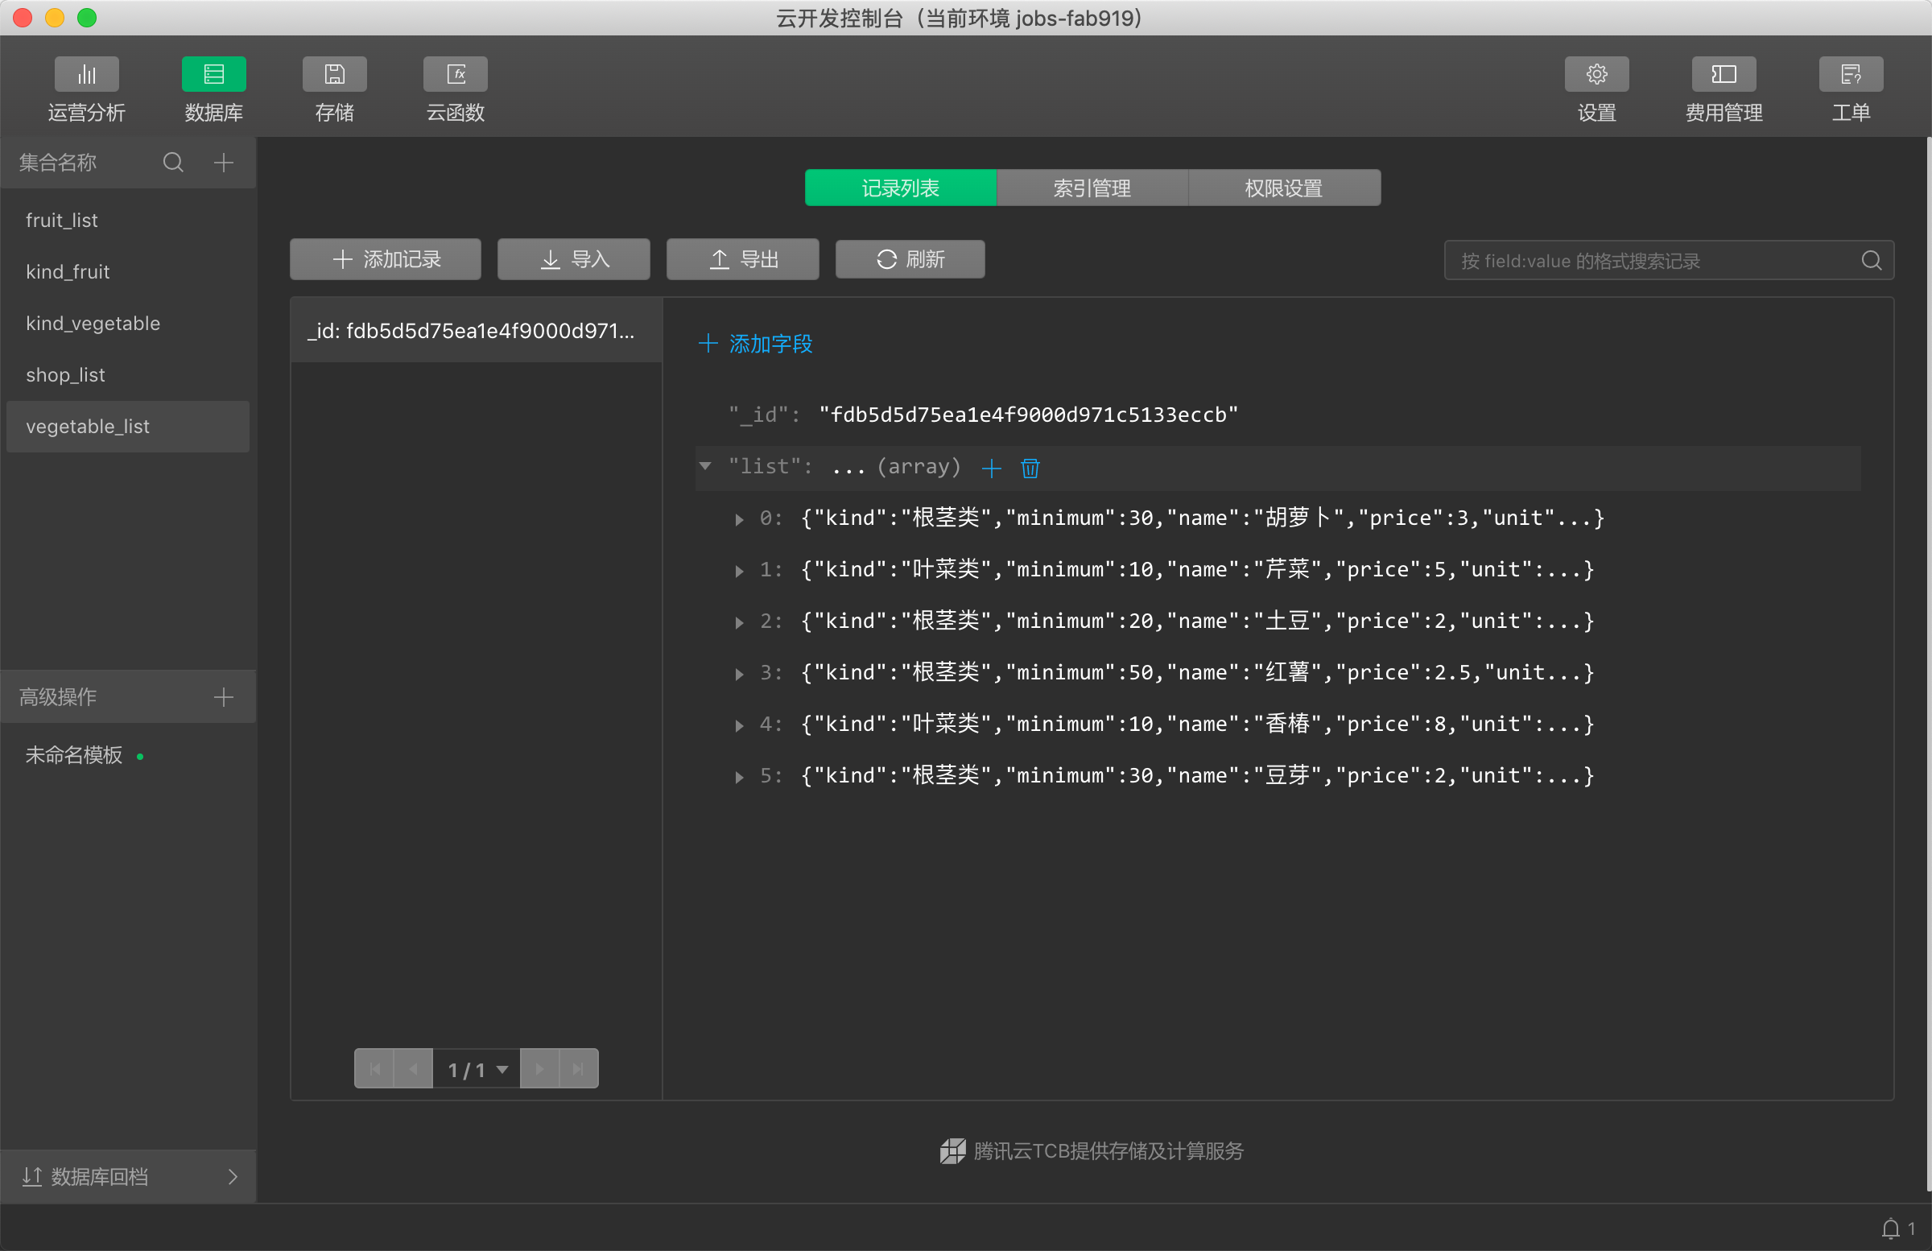The width and height of the screenshot is (1932, 1251).
Task: Switch to 权限设置 tab
Action: [1283, 188]
